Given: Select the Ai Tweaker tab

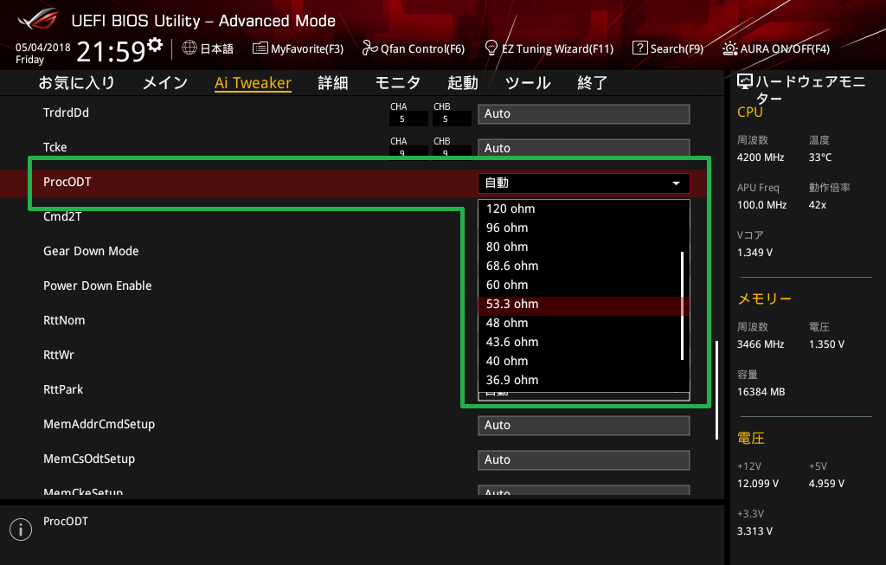Looking at the screenshot, I should [x=253, y=83].
